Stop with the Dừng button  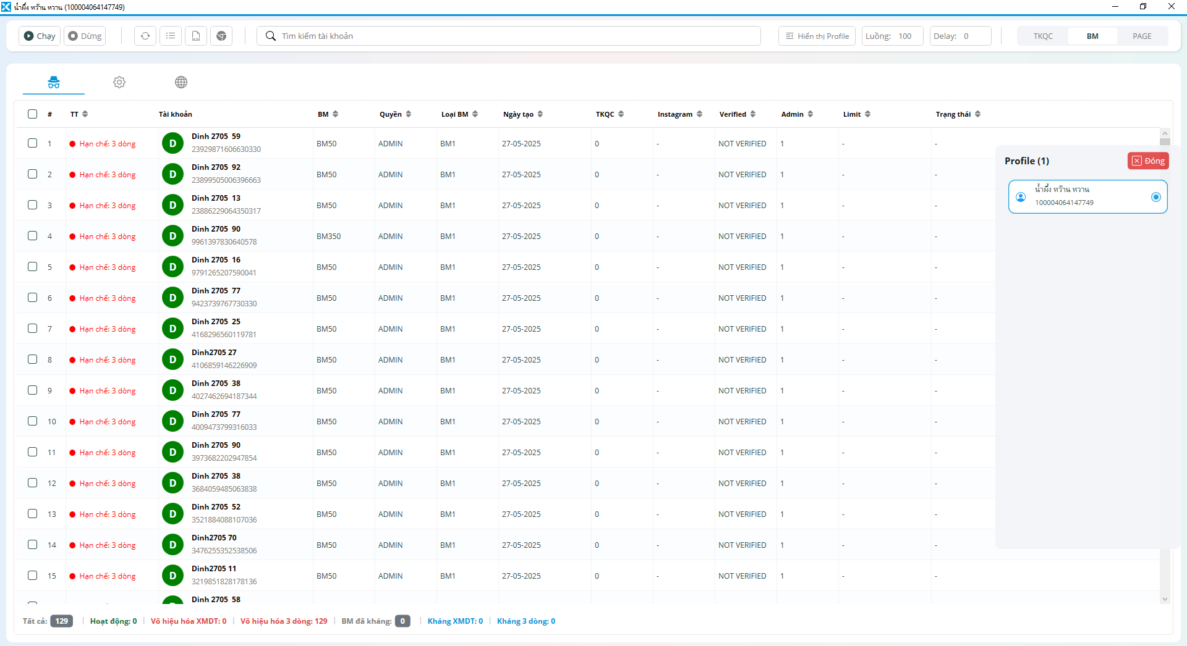pos(85,36)
